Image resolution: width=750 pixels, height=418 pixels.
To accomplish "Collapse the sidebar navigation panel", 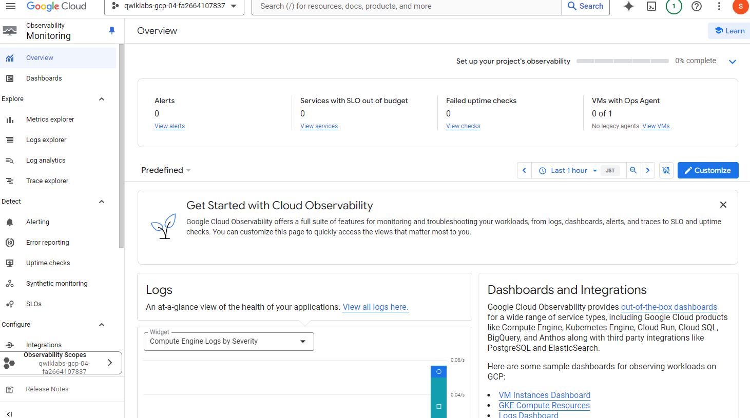I will click(9, 413).
